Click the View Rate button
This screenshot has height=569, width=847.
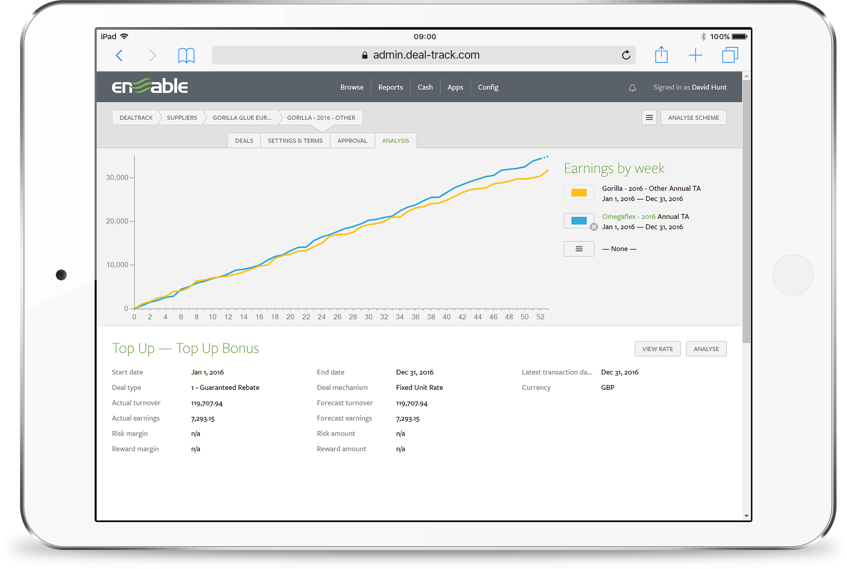[657, 349]
